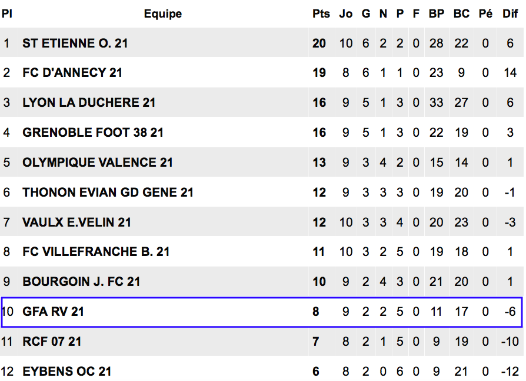
Task: Click GRENOBLE FOOT 38 21 team name
Action: pos(93,133)
